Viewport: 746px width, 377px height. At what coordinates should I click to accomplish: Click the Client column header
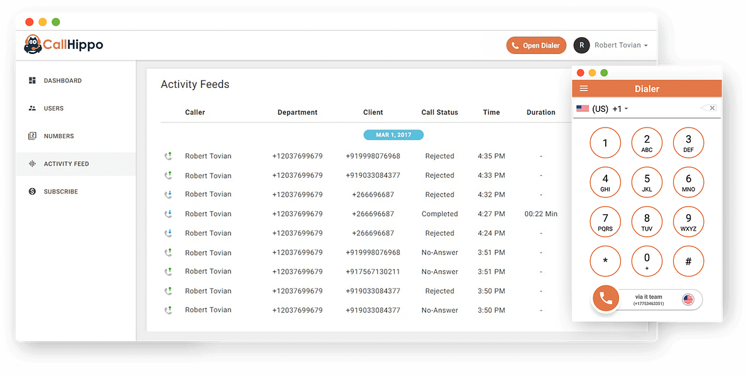373,112
